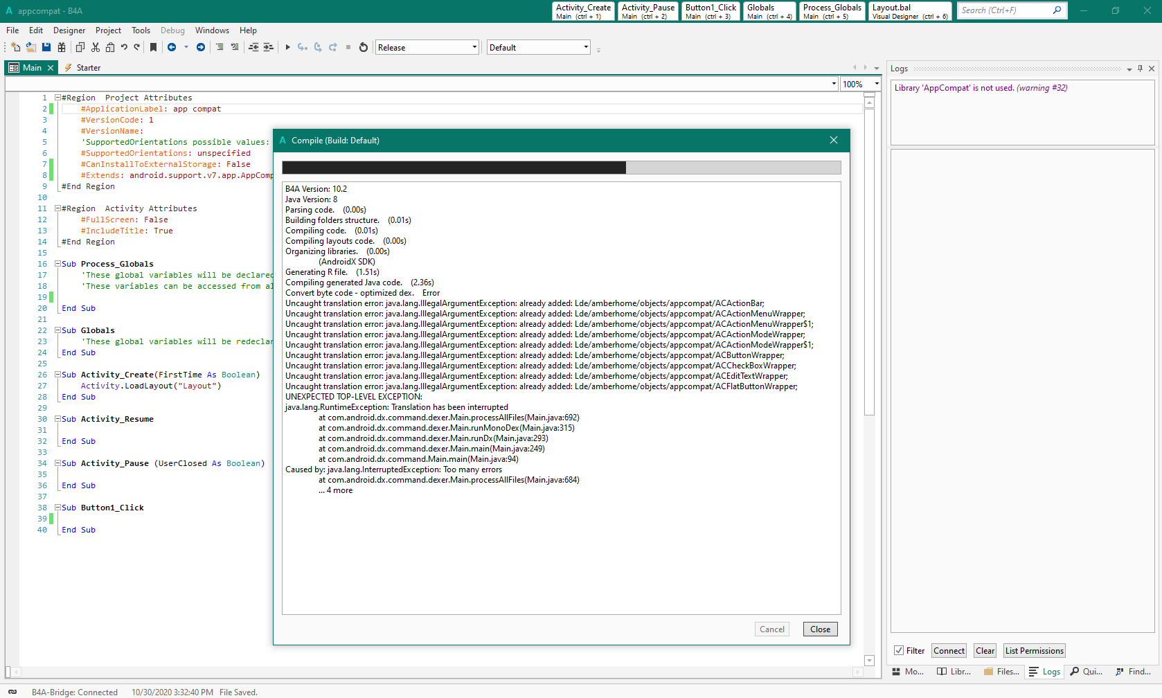Click the magnifier icon in the search box
1162x698 pixels.
(x=1057, y=10)
